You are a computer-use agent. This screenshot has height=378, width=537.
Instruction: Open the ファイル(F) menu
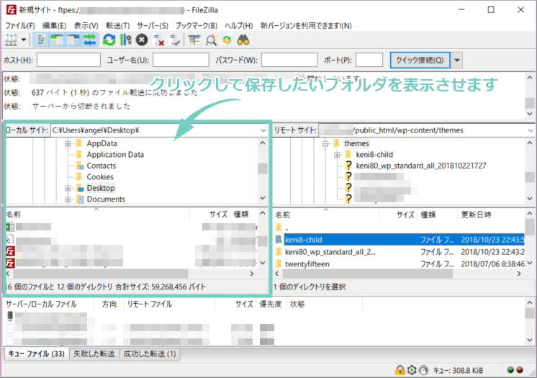click(20, 26)
